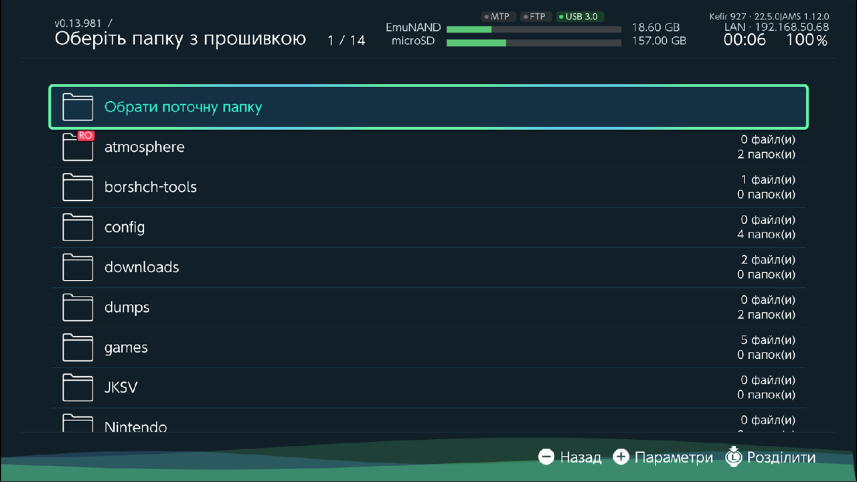Screen dimensions: 857x482
Task: Click the RO badge on atmosphere folder
Action: tap(86, 135)
